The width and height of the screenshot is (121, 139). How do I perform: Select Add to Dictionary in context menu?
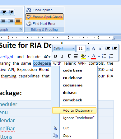74,110
